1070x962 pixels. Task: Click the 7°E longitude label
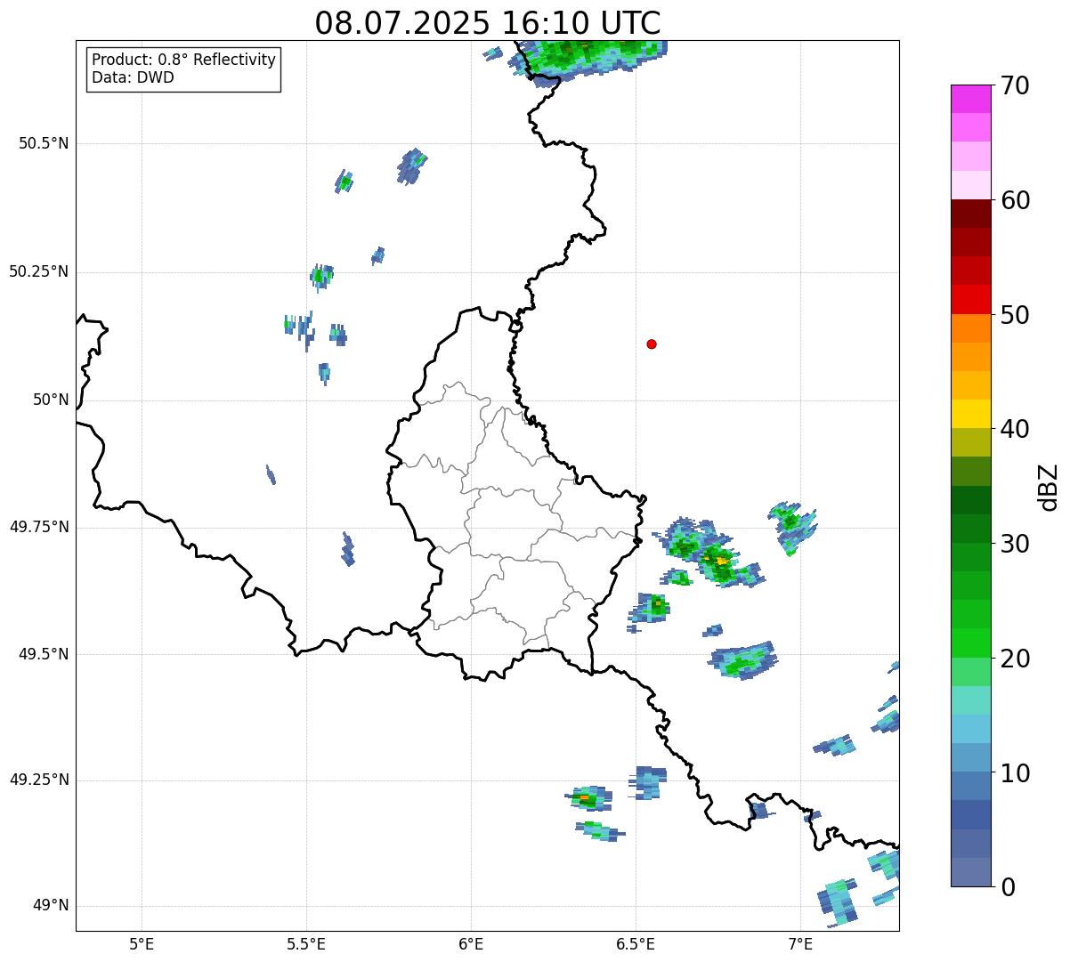[x=800, y=943]
